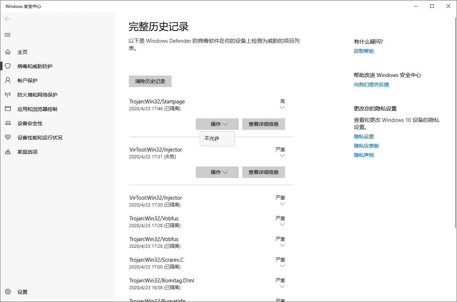457x302 pixels.
Task: Expand the 17:30 VirTool:Win32/Injector chevron
Action: (x=283, y=204)
